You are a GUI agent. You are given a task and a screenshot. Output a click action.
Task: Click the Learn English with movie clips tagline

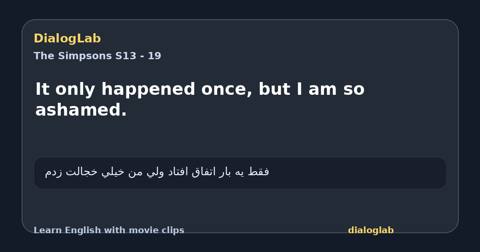(109, 230)
